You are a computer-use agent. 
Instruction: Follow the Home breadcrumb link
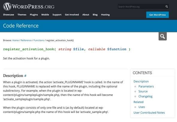point(16,40)
